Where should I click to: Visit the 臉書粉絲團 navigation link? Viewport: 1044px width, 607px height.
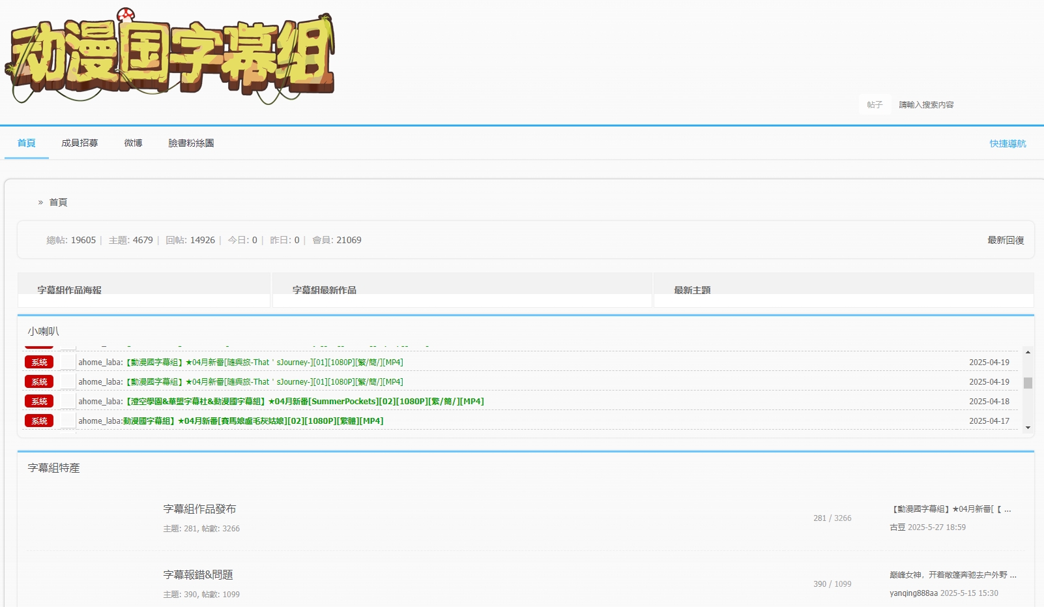[191, 143]
